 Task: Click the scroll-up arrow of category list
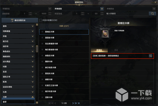coord(37,25)
